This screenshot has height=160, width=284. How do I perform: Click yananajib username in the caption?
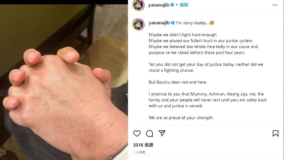159,23
